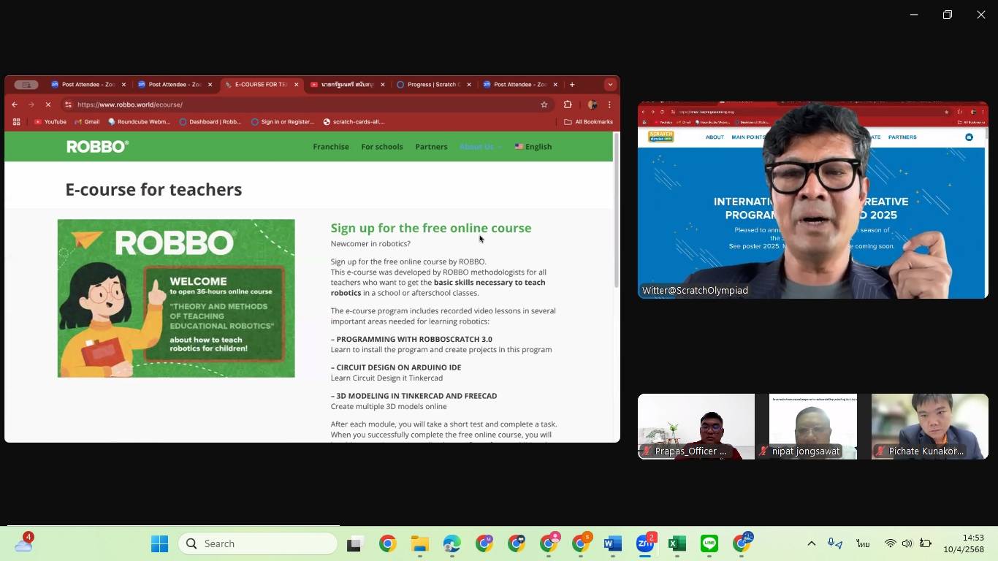The width and height of the screenshot is (998, 561).
Task: Open Dashboard | Robbo bookmark
Action: (210, 122)
